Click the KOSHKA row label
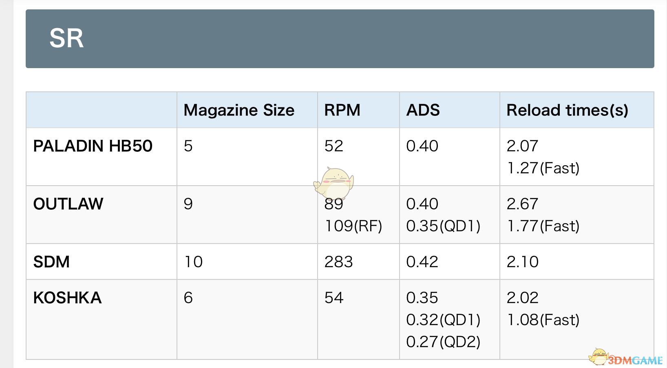The width and height of the screenshot is (667, 368). [x=67, y=298]
